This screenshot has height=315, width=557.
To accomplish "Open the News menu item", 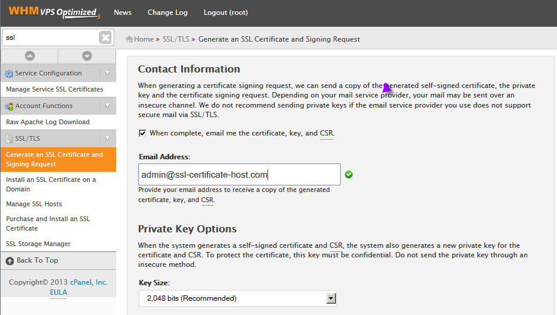I will 123,12.
